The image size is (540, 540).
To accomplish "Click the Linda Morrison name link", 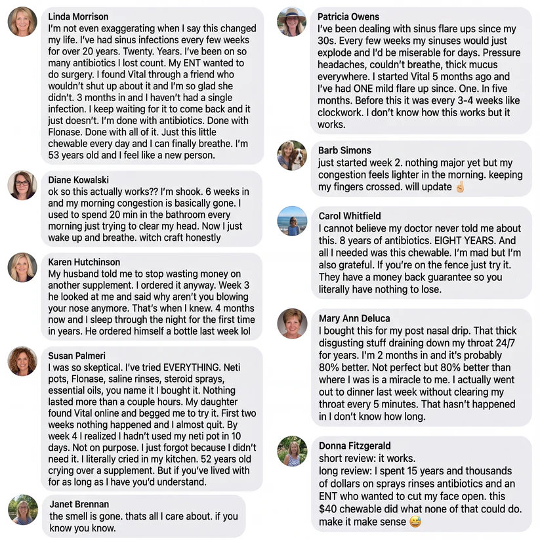I will tap(79, 16).
